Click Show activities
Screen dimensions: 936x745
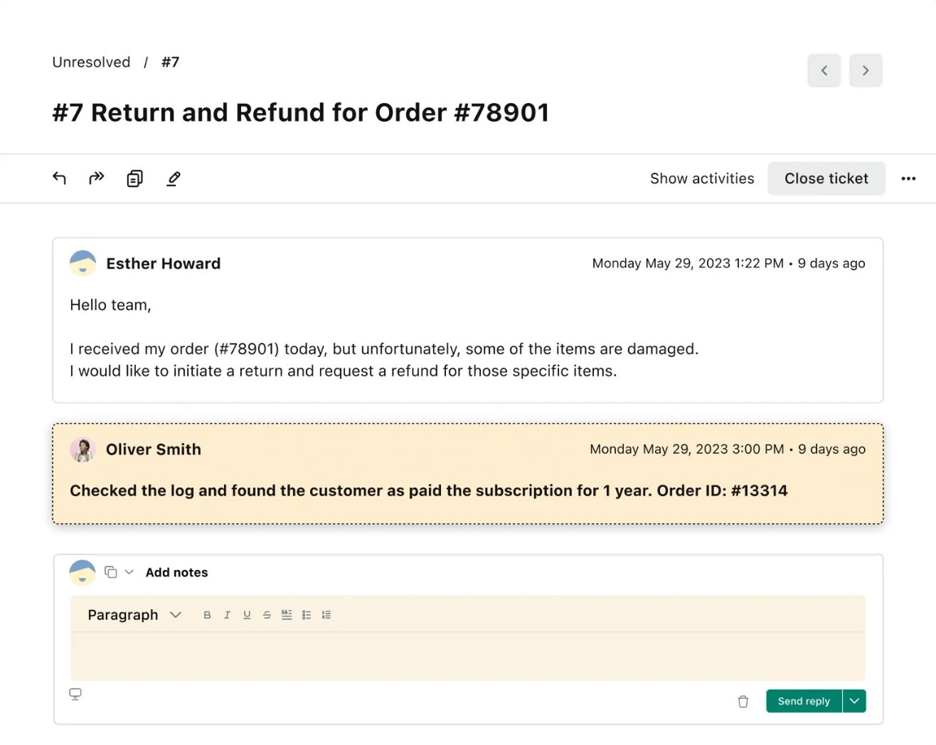point(701,178)
